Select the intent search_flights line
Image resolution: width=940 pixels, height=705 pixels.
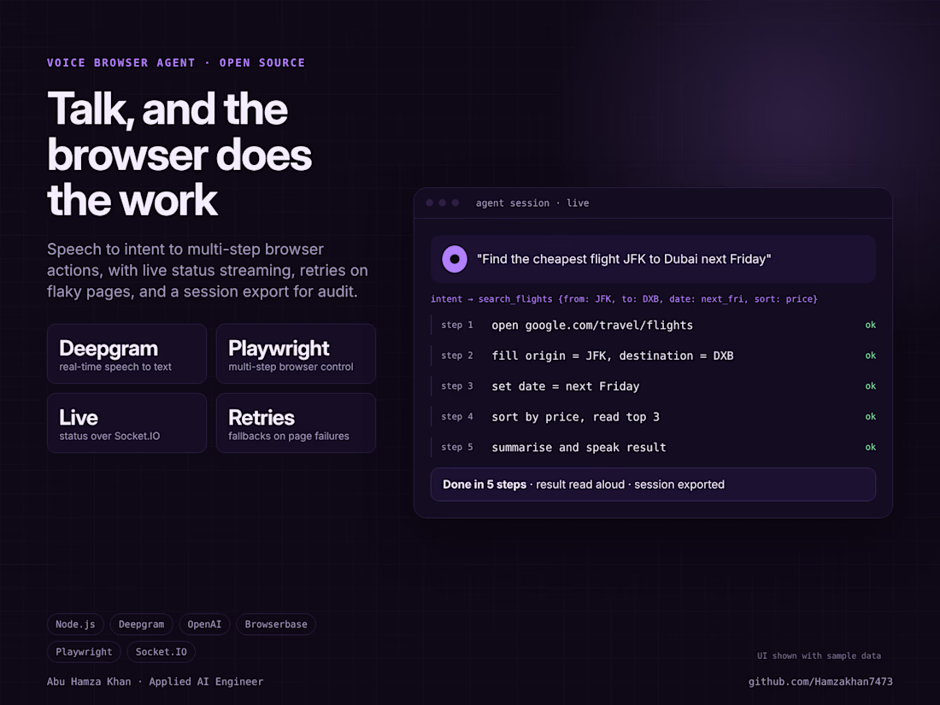point(624,299)
